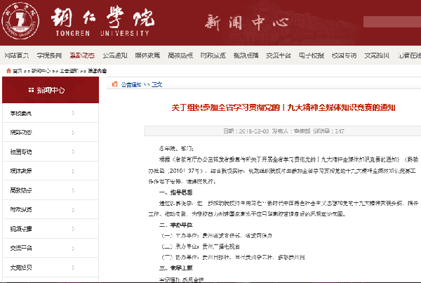Expand the 文苑拾贝 sidebar chevron
The height and width of the screenshot is (283, 421).
tap(73, 265)
